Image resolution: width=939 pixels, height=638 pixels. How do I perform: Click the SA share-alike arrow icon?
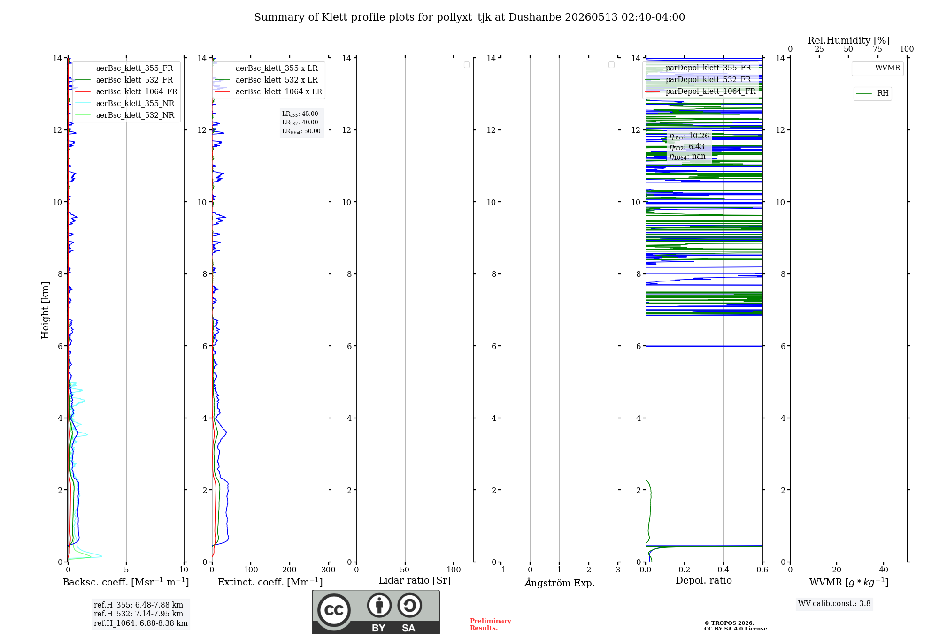(410, 605)
